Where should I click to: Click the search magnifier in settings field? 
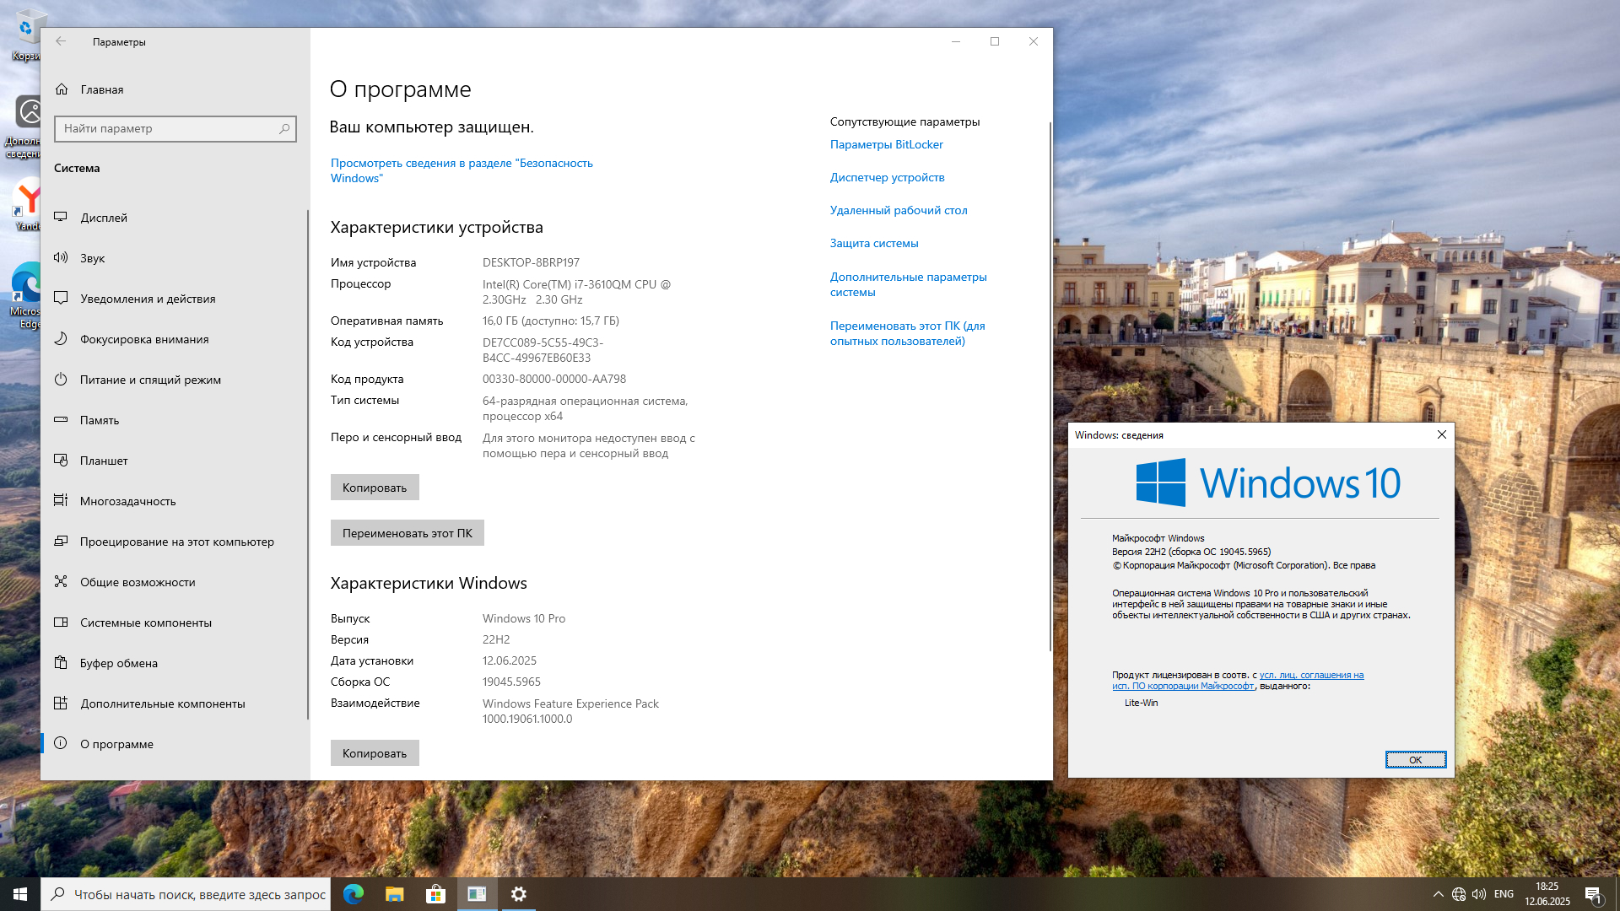tap(284, 128)
